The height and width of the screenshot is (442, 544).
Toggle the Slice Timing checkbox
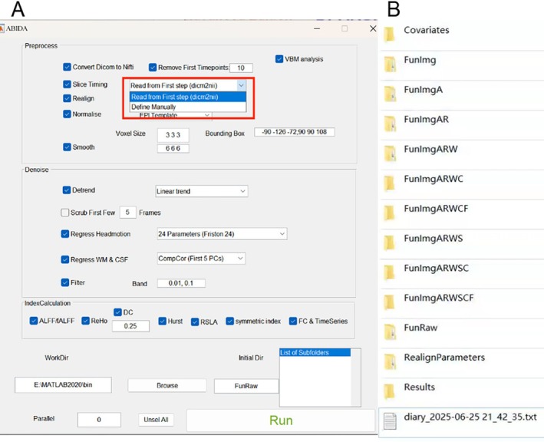coord(67,84)
